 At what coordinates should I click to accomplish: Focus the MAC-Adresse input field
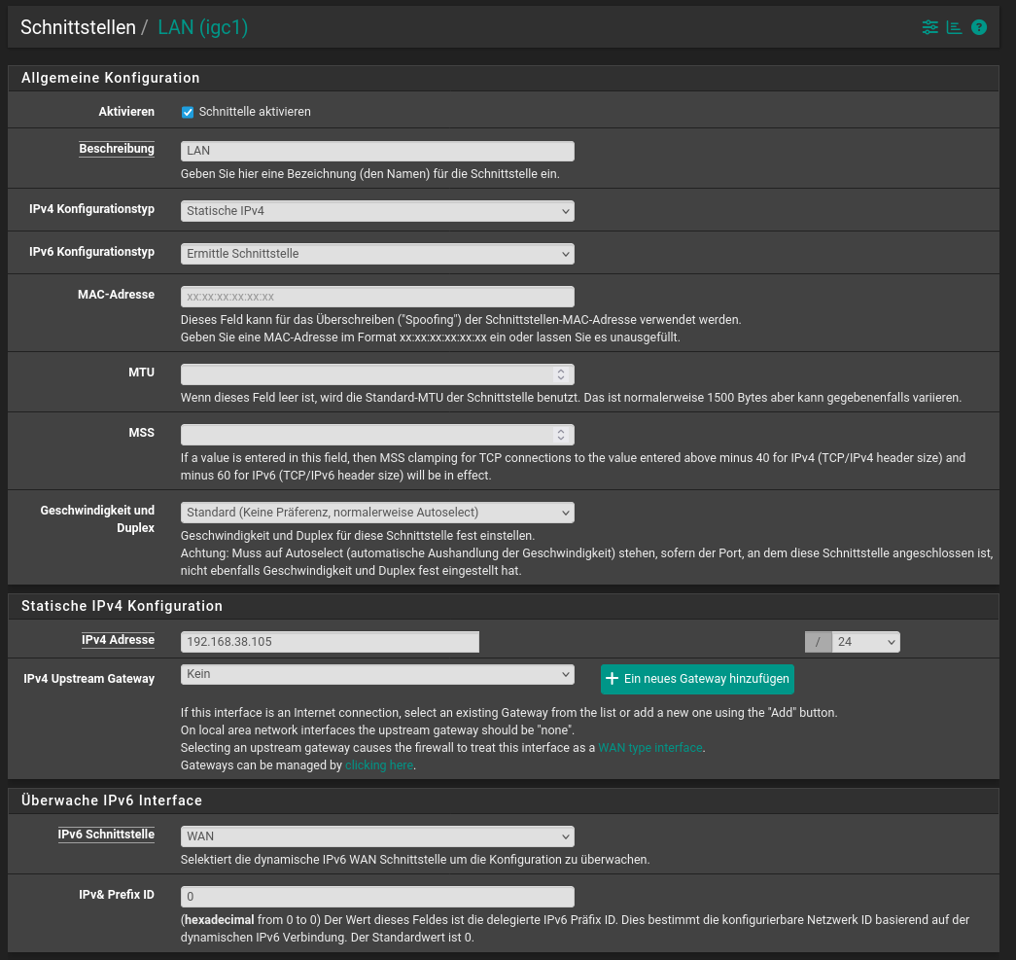377,297
